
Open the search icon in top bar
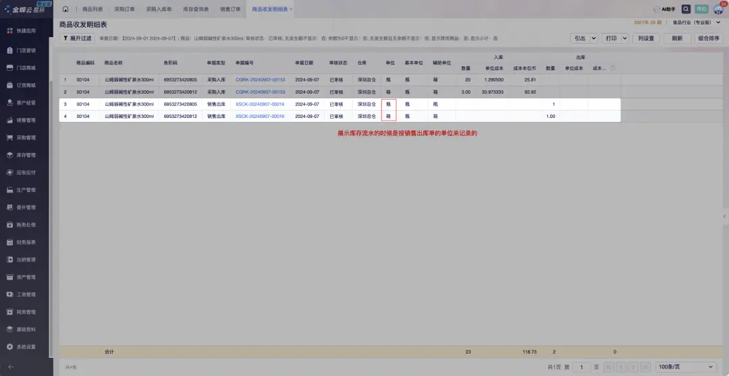point(686,9)
